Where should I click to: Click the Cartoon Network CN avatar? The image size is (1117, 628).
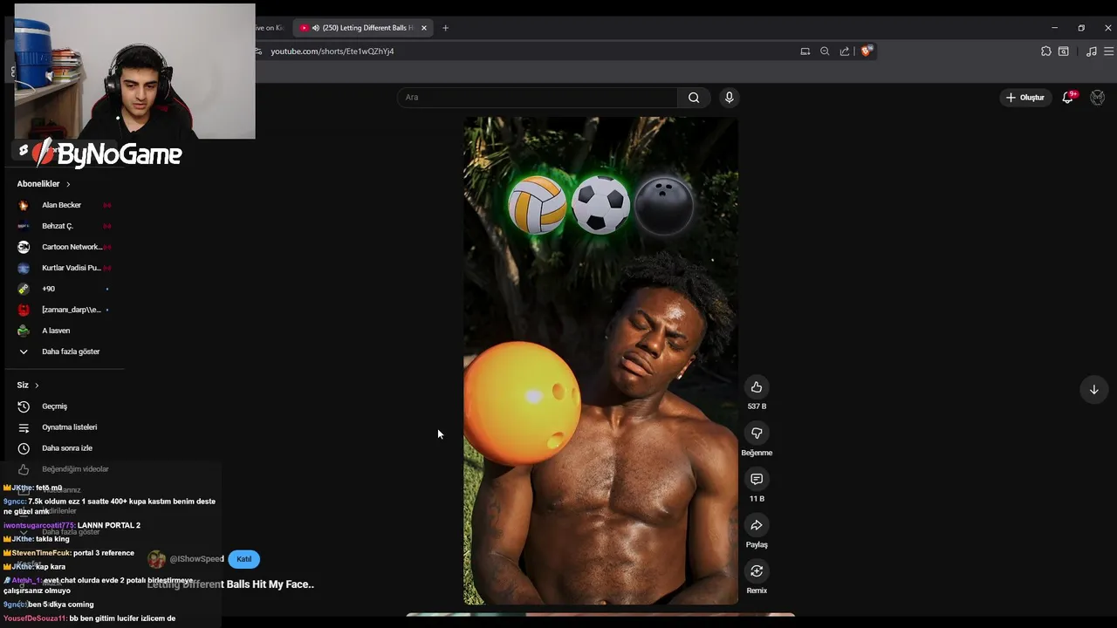(x=24, y=247)
